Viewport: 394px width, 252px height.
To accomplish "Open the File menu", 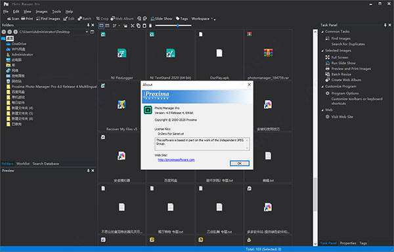I will pos(5,12).
